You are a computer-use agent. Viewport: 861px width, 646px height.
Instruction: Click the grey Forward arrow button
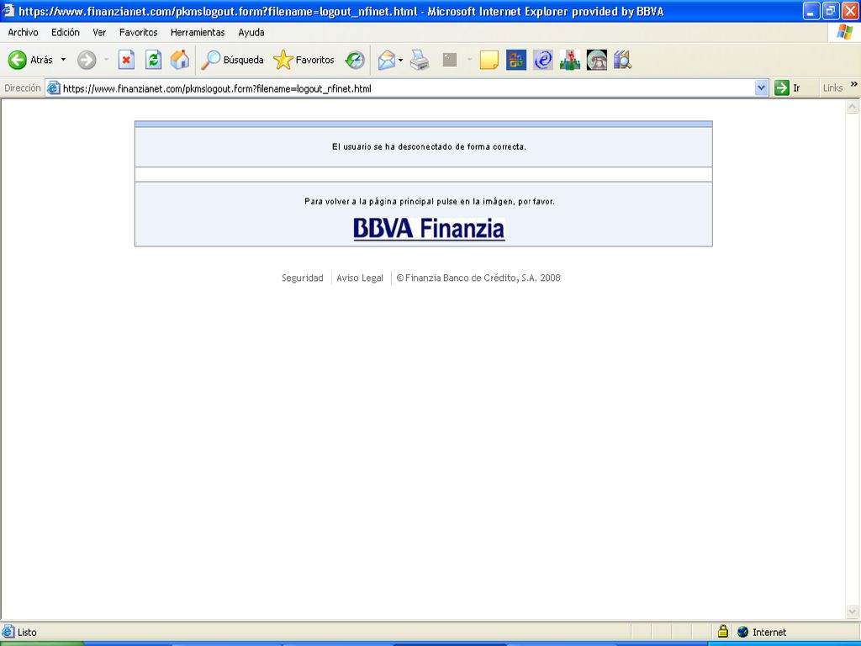(87, 60)
